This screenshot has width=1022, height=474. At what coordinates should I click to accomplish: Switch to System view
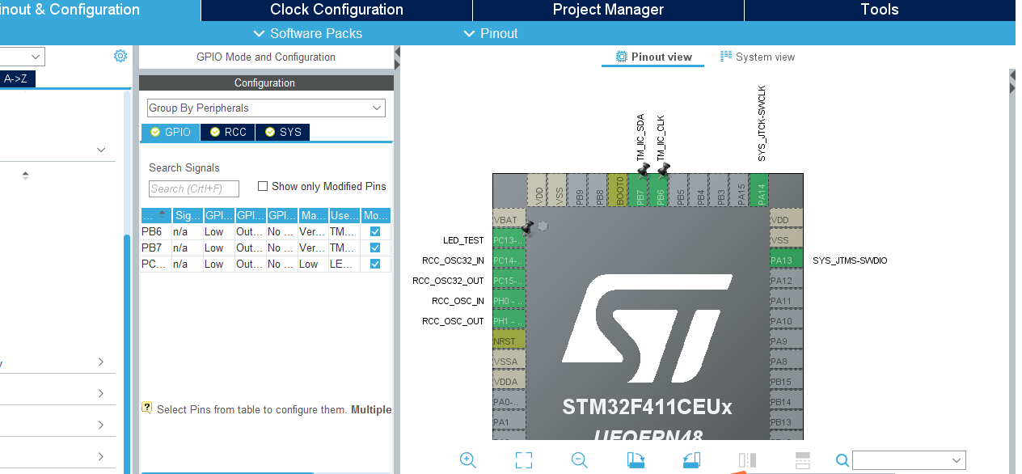757,57
